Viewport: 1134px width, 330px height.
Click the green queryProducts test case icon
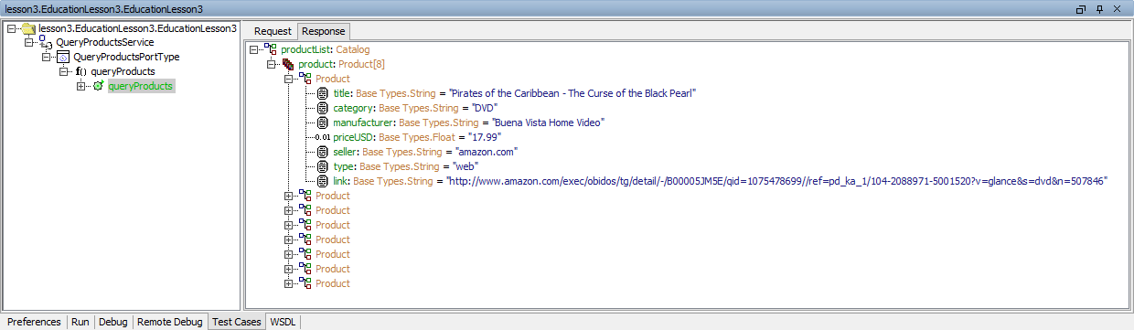(98, 86)
